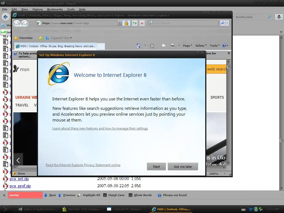Open IE Privacy Statement online link
The width and height of the screenshot is (284, 213).
pos(83,165)
